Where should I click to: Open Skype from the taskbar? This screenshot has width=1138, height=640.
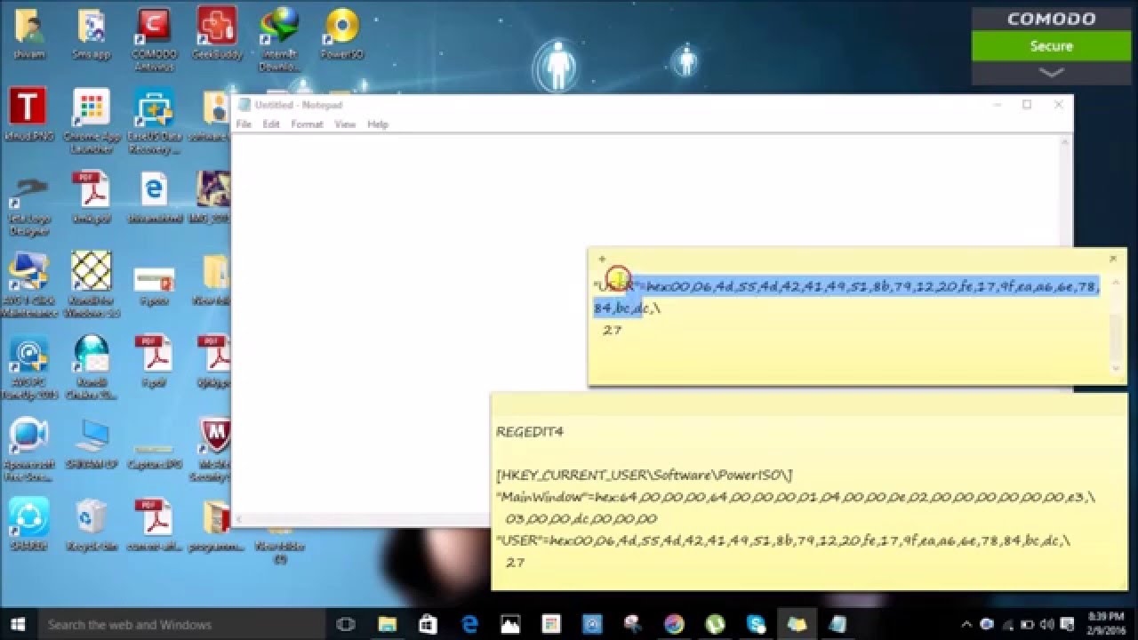click(756, 624)
